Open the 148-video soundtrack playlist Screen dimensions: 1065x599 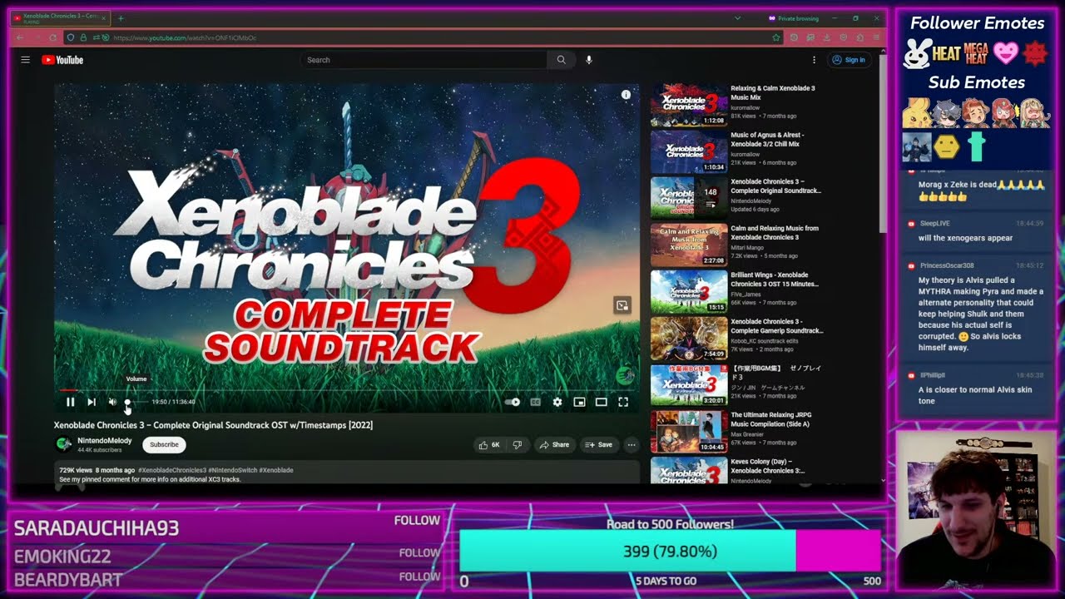tap(737, 196)
